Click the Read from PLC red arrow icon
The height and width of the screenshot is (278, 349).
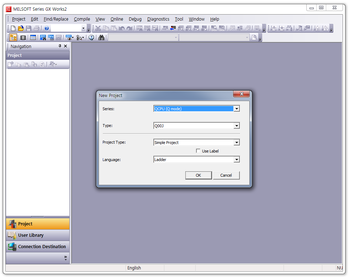click(x=173, y=28)
